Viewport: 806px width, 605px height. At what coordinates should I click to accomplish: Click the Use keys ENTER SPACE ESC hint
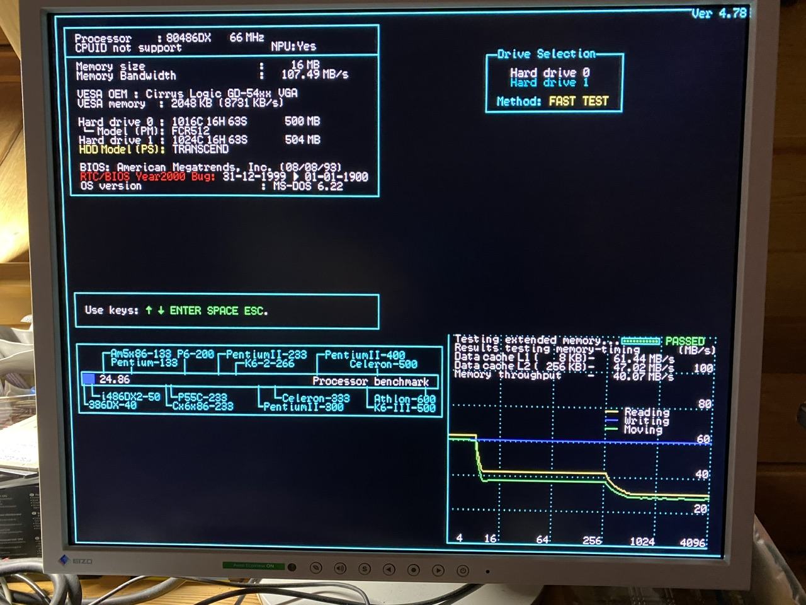pos(176,310)
